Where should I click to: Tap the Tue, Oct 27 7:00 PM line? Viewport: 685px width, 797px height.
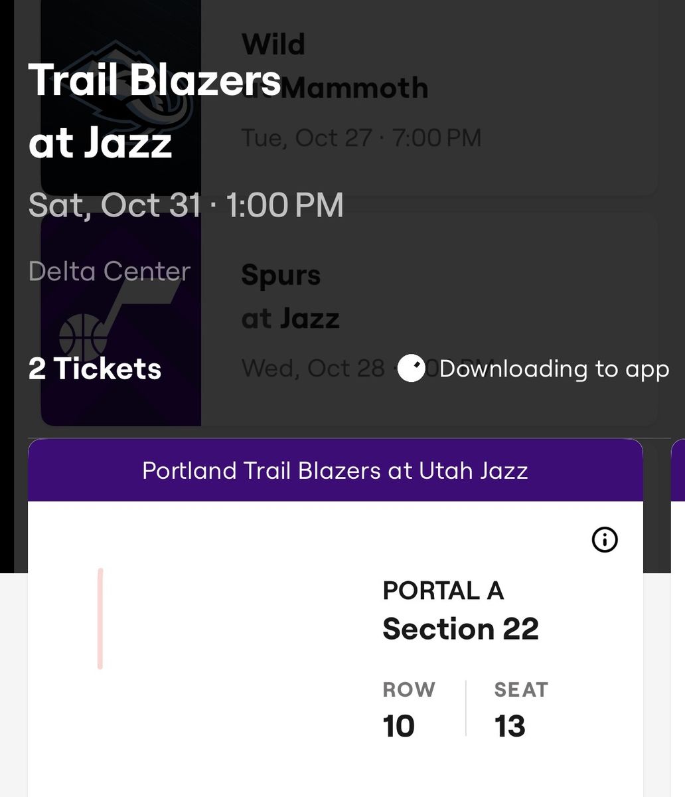[x=362, y=137]
